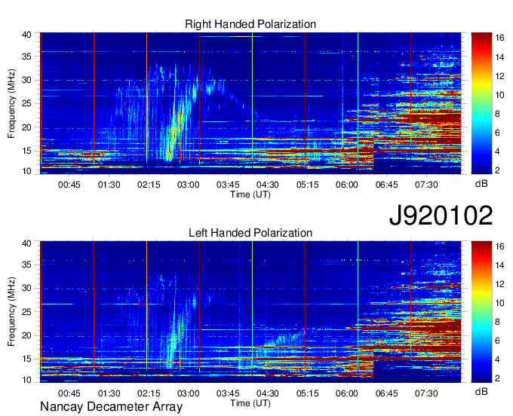
Task: Click the 35 MHz tick label on the left-handed plot
Action: pos(26,265)
